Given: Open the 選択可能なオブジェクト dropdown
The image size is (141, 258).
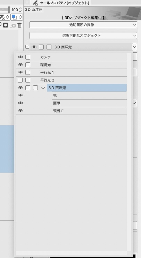Looking at the screenshot, I should click(83, 36).
